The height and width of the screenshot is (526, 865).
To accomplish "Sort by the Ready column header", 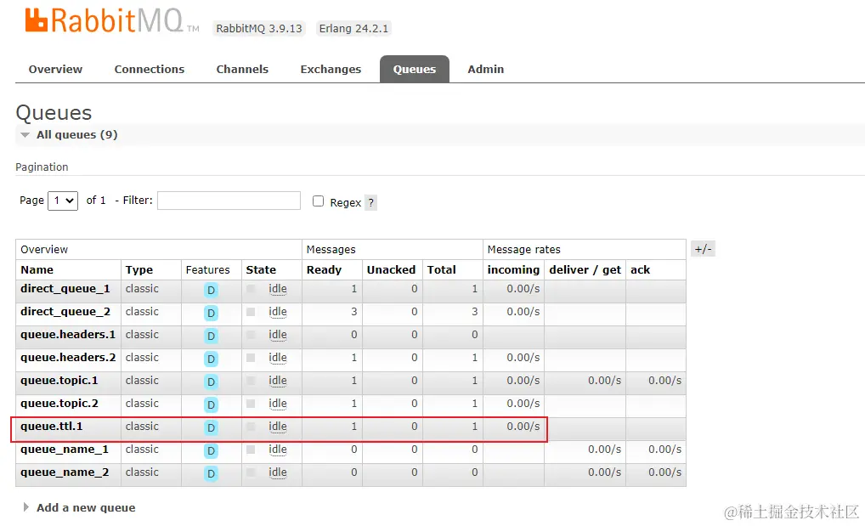I will (x=324, y=270).
